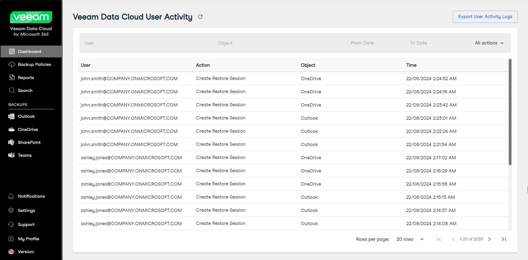Click the Settings gear icon
This screenshot has width=528, height=260.
[x=11, y=210]
